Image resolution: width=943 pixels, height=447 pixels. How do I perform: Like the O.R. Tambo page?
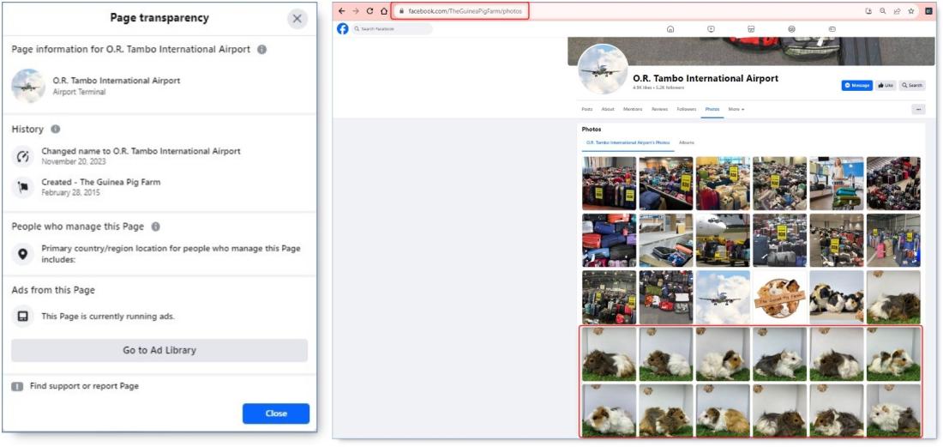886,86
